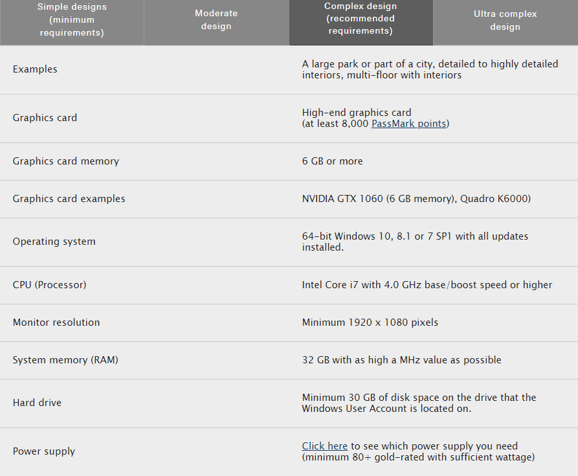This screenshot has width=578, height=476.
Task: Click the Hard drive row label
Action: coord(37,403)
